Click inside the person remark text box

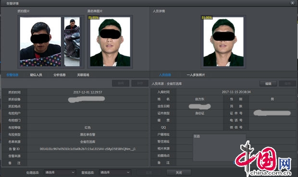220,148
